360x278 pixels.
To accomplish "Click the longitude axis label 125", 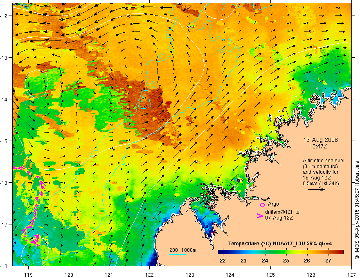I will 271,275.
